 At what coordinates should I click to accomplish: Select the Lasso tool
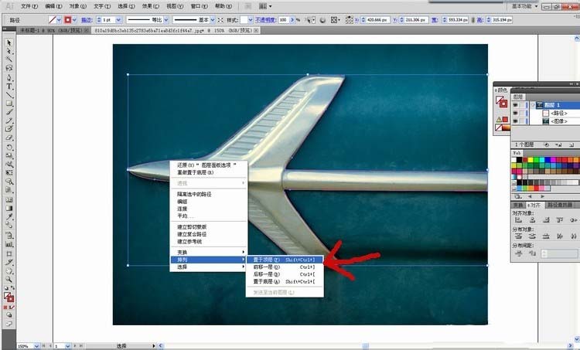(9, 68)
